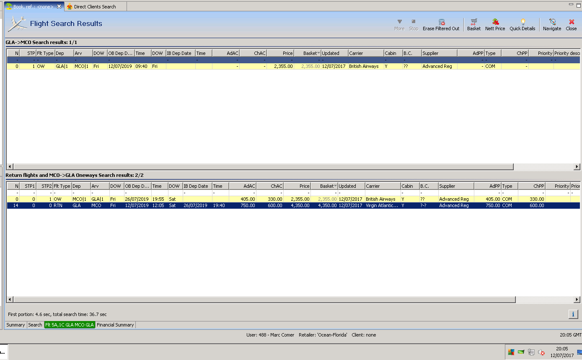Open the Financial Summary tab
This screenshot has height=360, width=582.
[115, 325]
